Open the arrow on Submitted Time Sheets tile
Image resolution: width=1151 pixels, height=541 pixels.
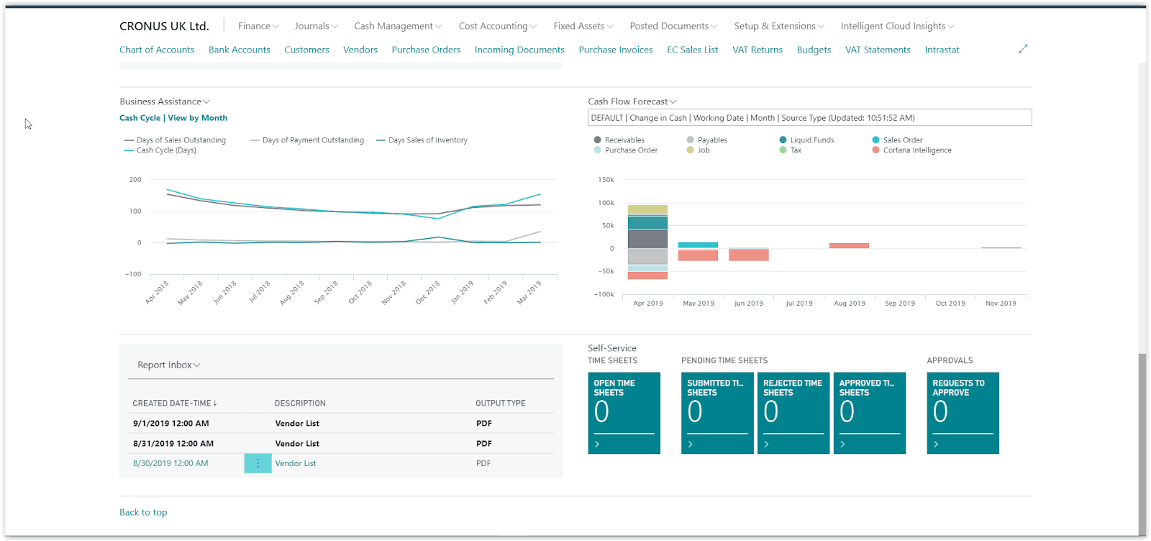click(x=691, y=445)
